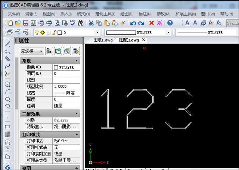Open Print Preview magnifier icon
The image size is (239, 170).
pyautogui.click(x=57, y=23)
